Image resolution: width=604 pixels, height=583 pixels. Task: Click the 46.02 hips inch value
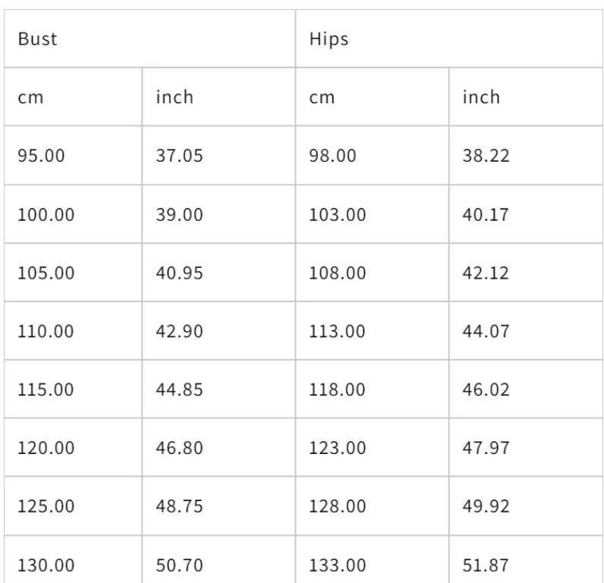coord(486,389)
